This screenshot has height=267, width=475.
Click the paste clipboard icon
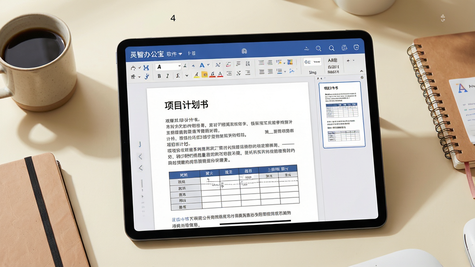tap(133, 77)
